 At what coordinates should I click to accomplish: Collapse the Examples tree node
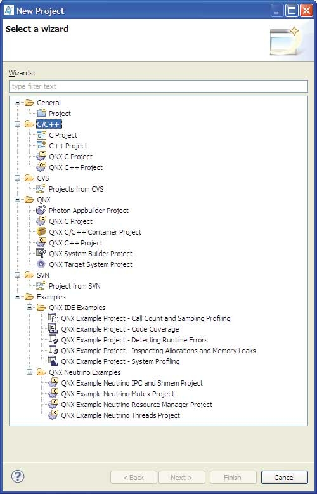coord(18,296)
